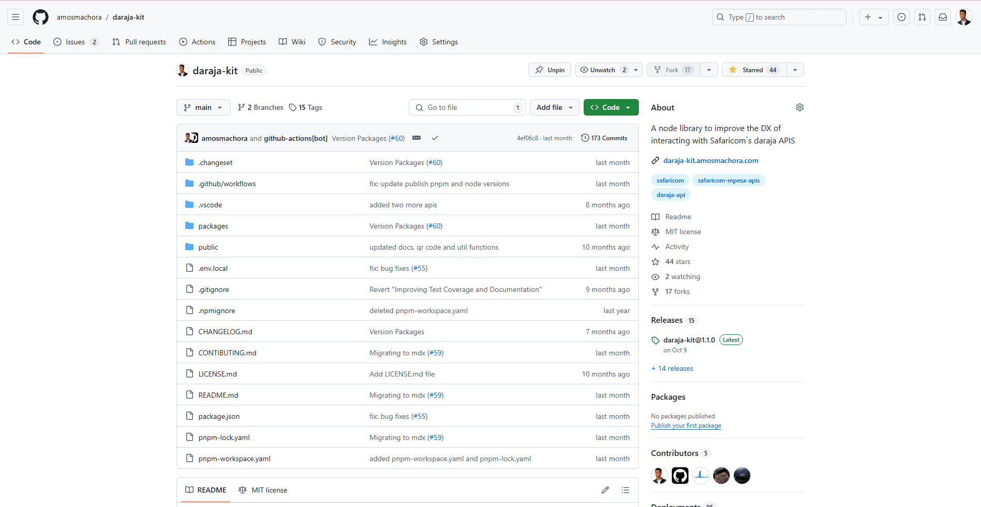Click the 44 stars link
The image size is (981, 507).
coord(678,261)
